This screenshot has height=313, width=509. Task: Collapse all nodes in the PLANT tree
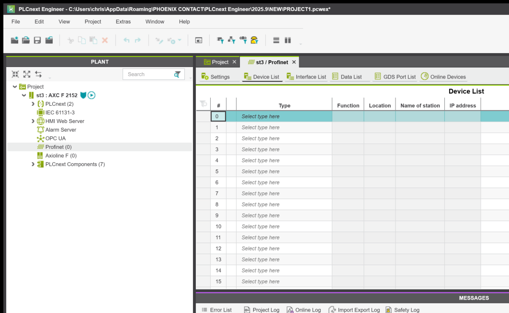pyautogui.click(x=15, y=74)
